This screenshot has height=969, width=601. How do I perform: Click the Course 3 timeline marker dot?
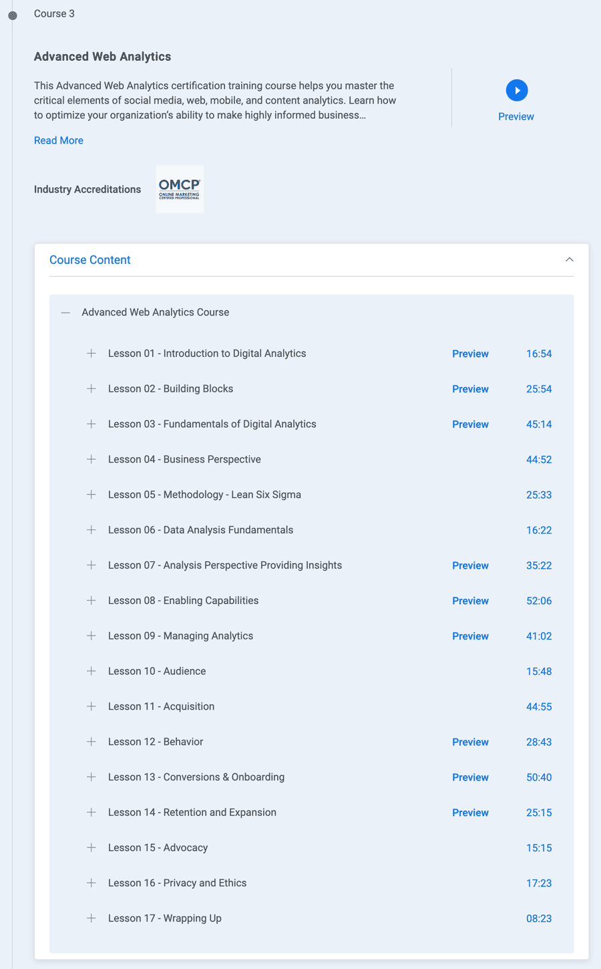point(13,15)
